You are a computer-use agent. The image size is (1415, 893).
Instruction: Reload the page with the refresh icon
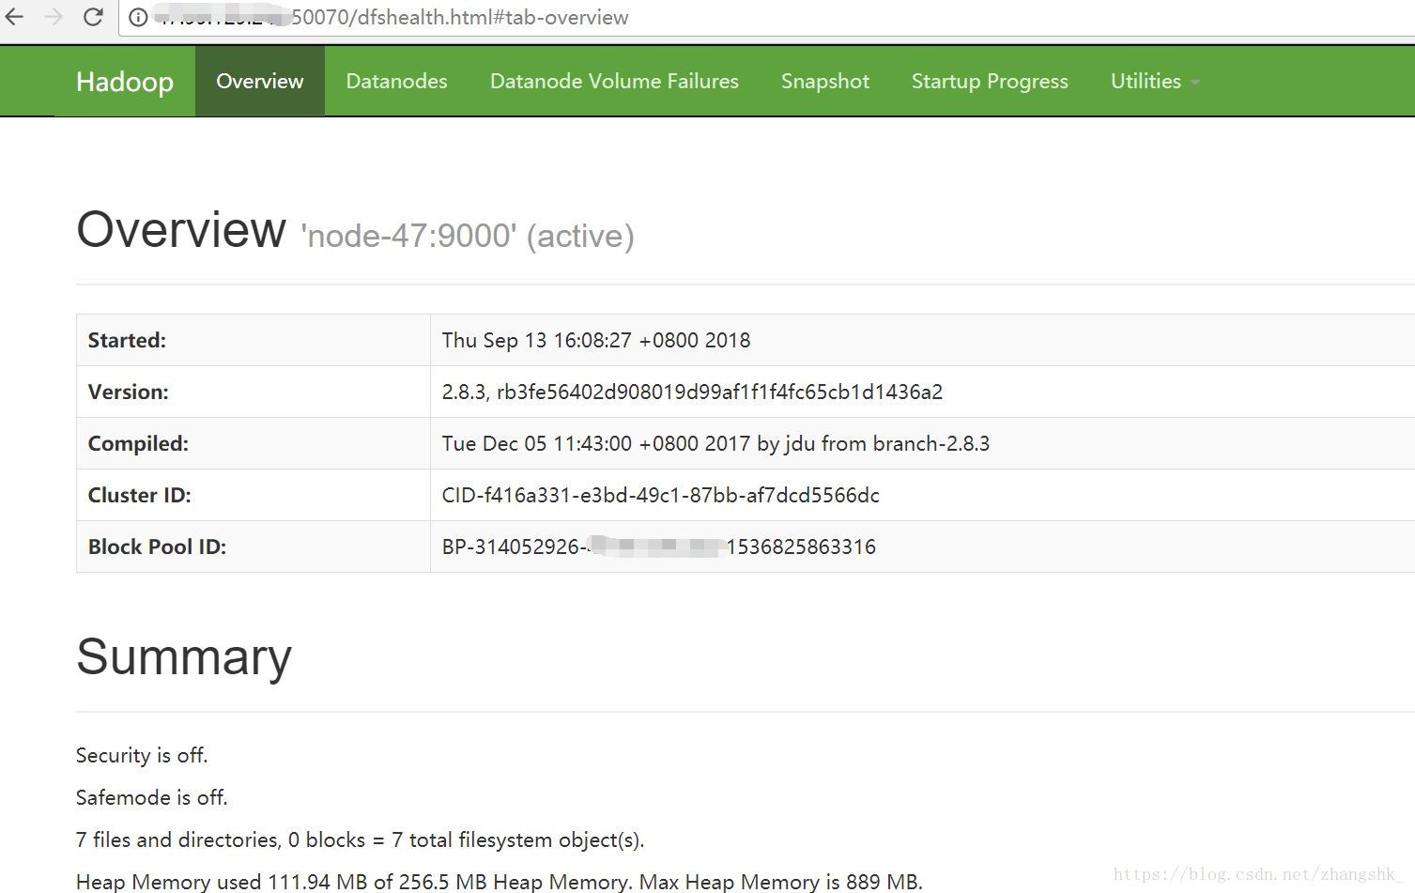click(93, 17)
